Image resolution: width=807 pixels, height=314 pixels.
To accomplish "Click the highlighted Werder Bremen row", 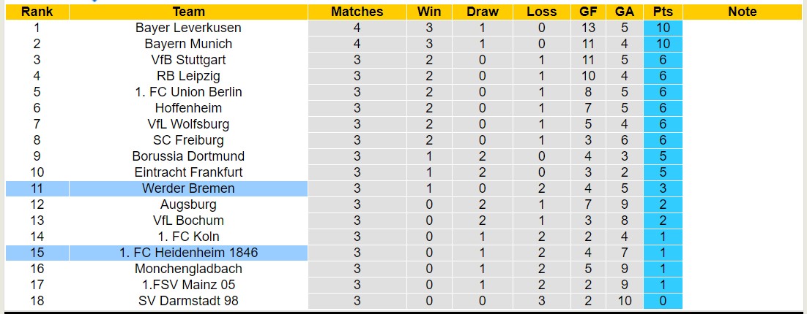I will [x=188, y=188].
